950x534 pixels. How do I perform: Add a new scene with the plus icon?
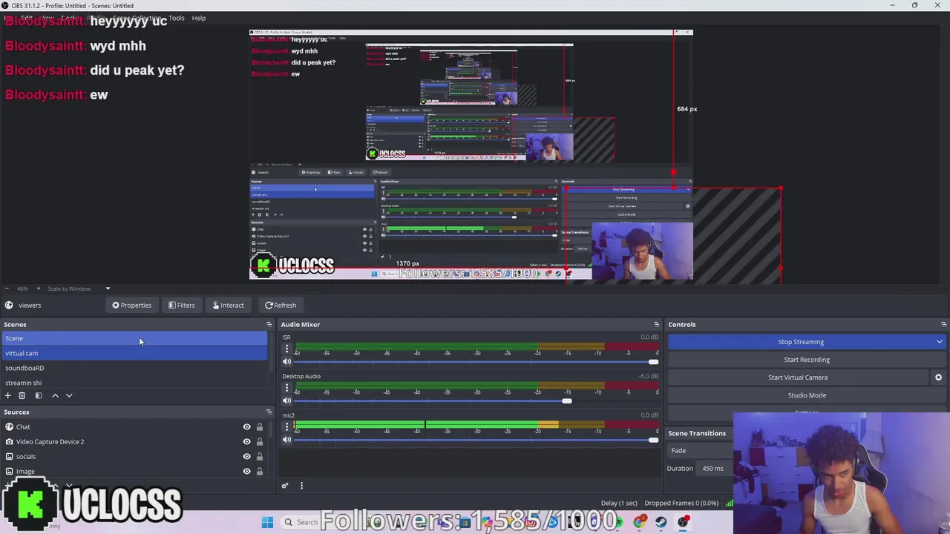coord(8,395)
